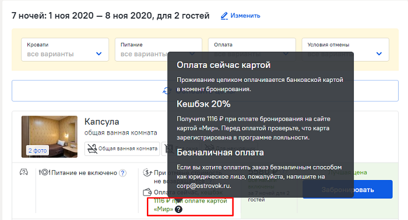
Task: Click the pencil icon next to Изменить
Action: click(224, 16)
